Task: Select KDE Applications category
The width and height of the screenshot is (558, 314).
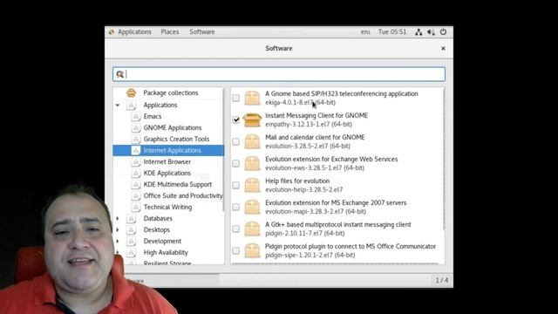Action: click(167, 173)
